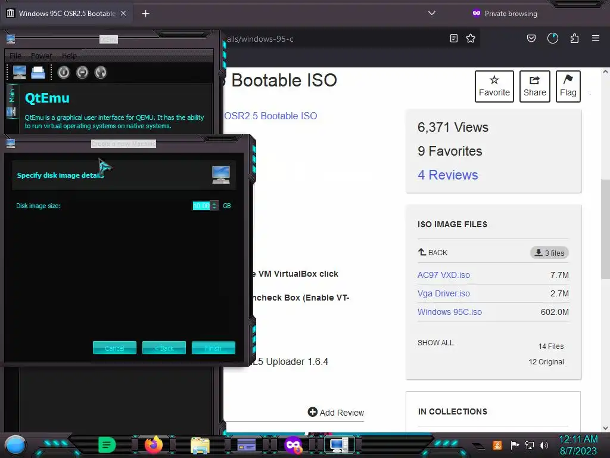Decrease disk image size with the spinner down arrow
Screen dimensions: 610x458
click(x=214, y=208)
